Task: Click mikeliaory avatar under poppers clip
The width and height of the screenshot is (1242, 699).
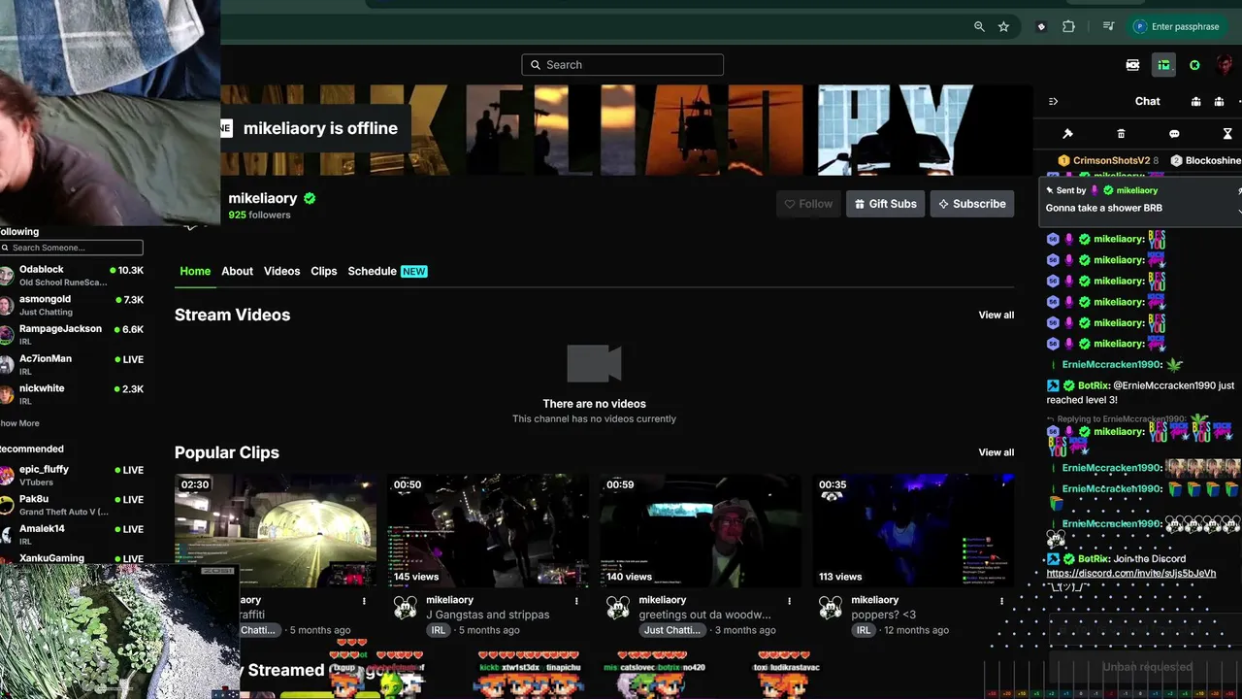Action: click(831, 608)
